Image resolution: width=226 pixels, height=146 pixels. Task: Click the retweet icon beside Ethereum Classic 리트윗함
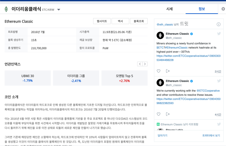click(x=158, y=124)
